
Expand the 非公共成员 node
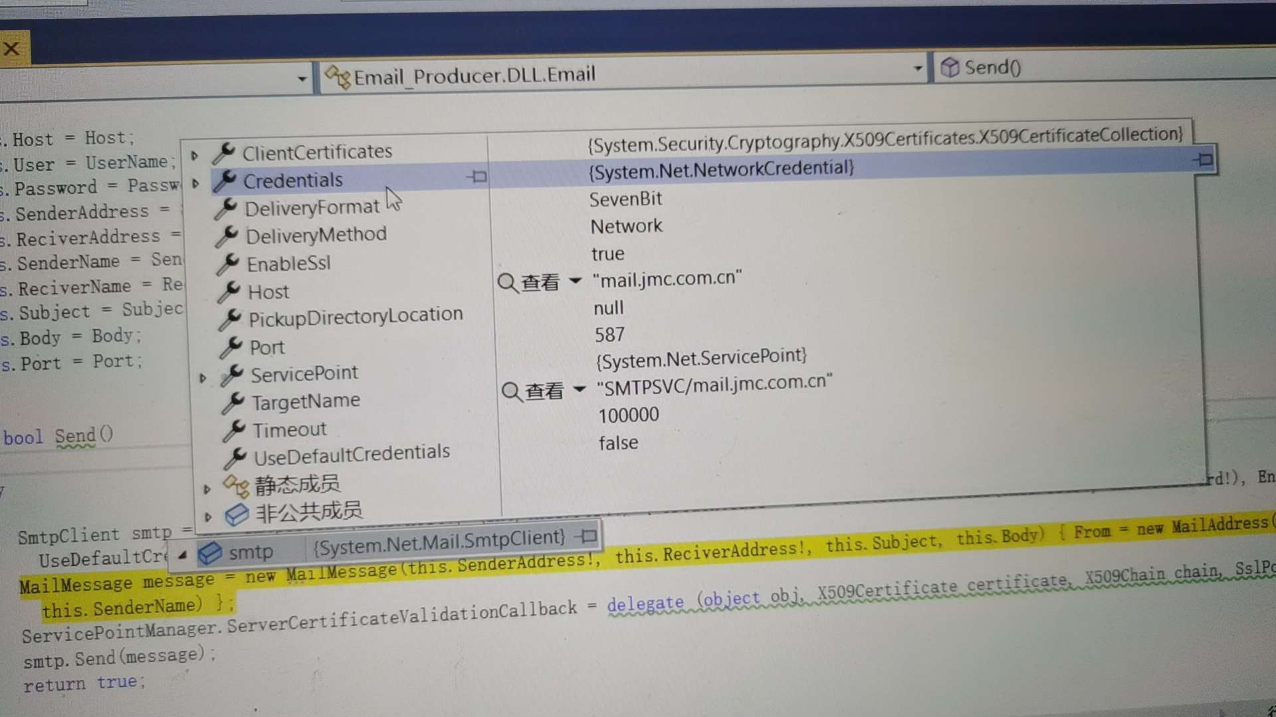point(208,517)
